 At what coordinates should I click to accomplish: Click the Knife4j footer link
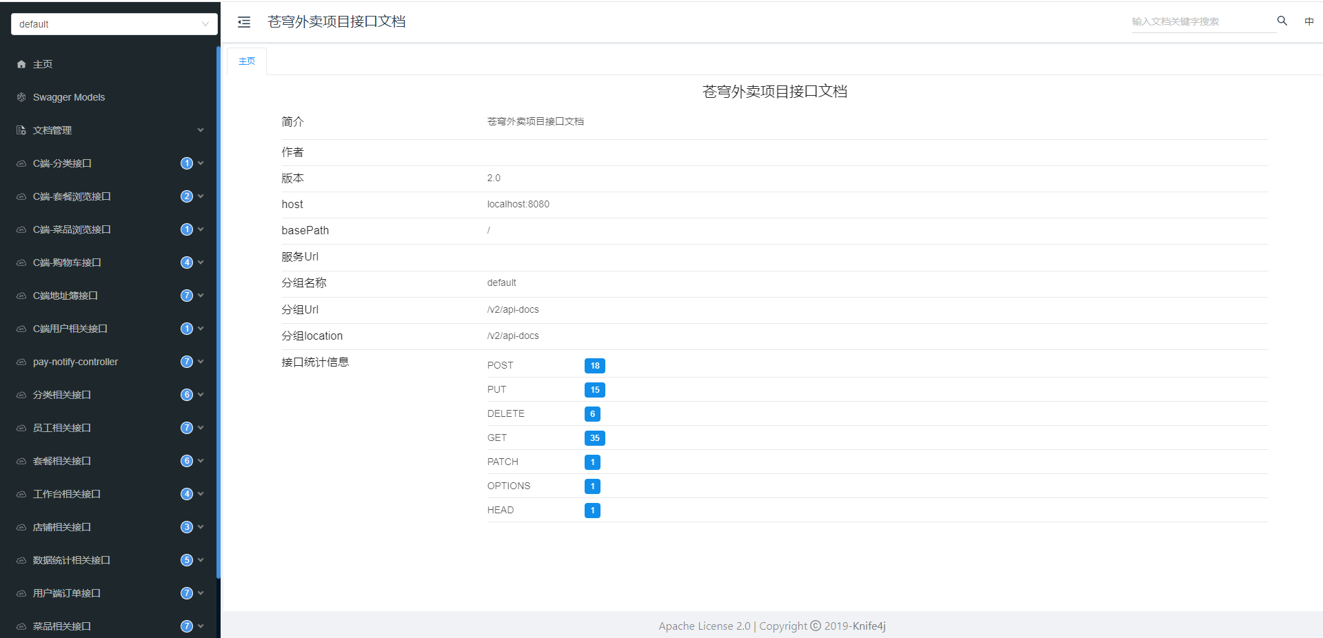click(869, 626)
